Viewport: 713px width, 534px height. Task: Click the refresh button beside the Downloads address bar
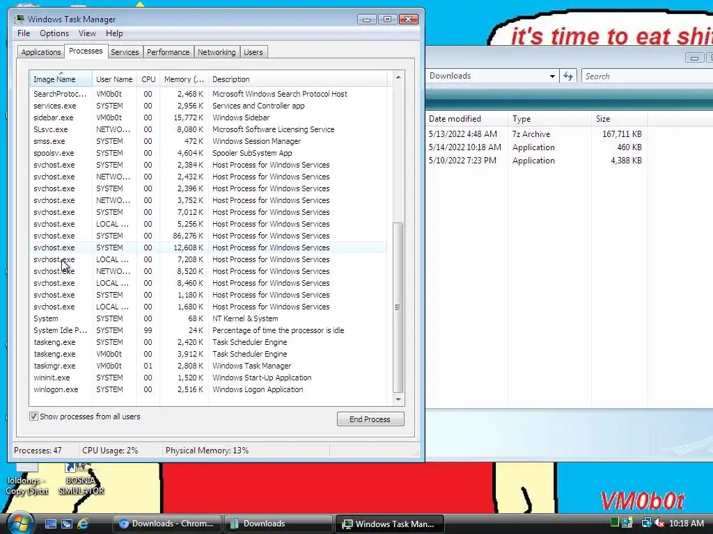[568, 76]
